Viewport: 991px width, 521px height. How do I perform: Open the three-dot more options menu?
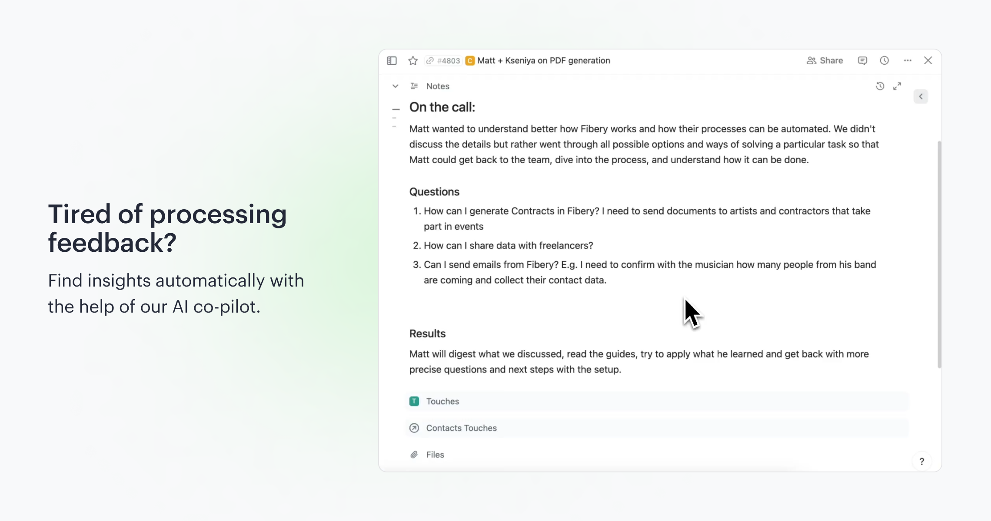coord(908,61)
